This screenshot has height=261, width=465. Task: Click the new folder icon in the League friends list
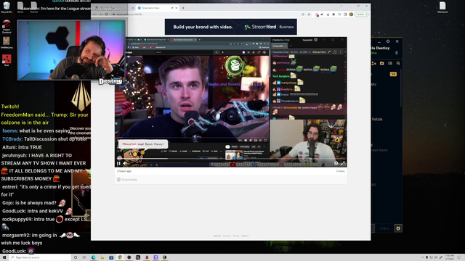point(382,63)
